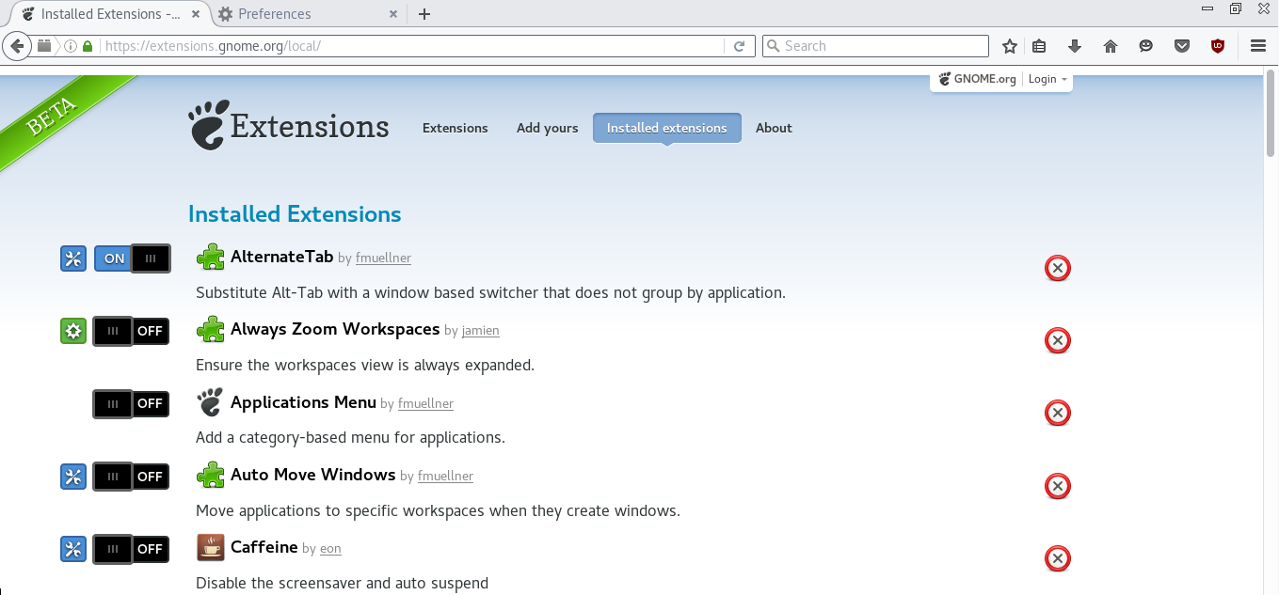The height and width of the screenshot is (595, 1279).
Task: Open Pocket icon in toolbar
Action: [x=1182, y=46]
